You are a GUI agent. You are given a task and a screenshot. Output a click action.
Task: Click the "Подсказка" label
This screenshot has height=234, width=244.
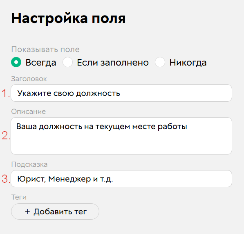[x=29, y=164]
